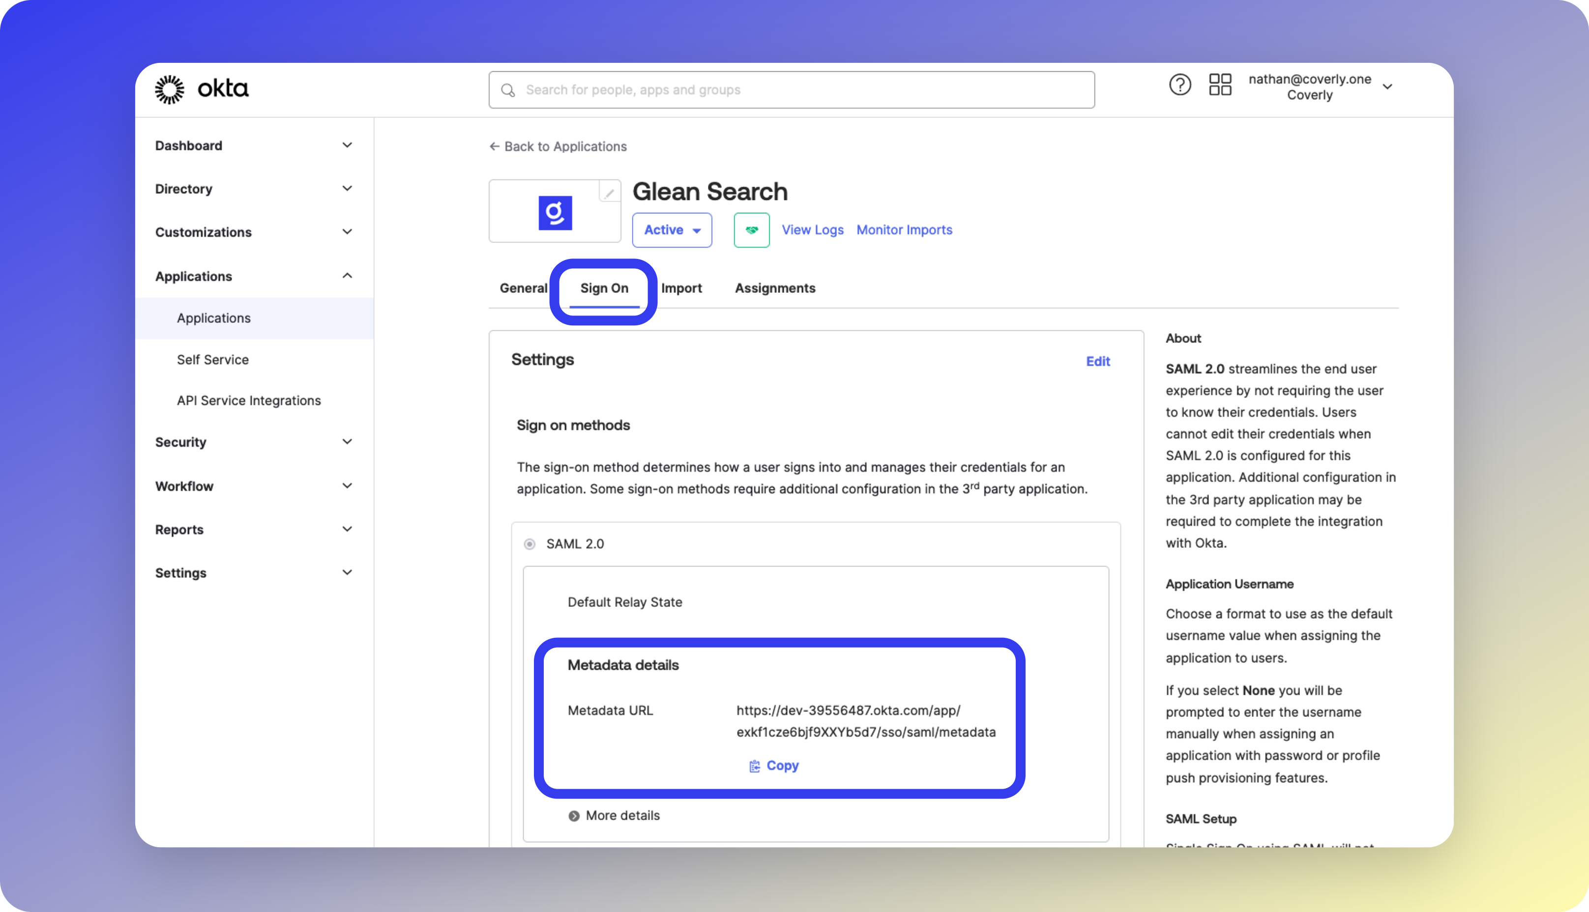The height and width of the screenshot is (912, 1589).
Task: Switch to the Import tab
Action: click(681, 288)
